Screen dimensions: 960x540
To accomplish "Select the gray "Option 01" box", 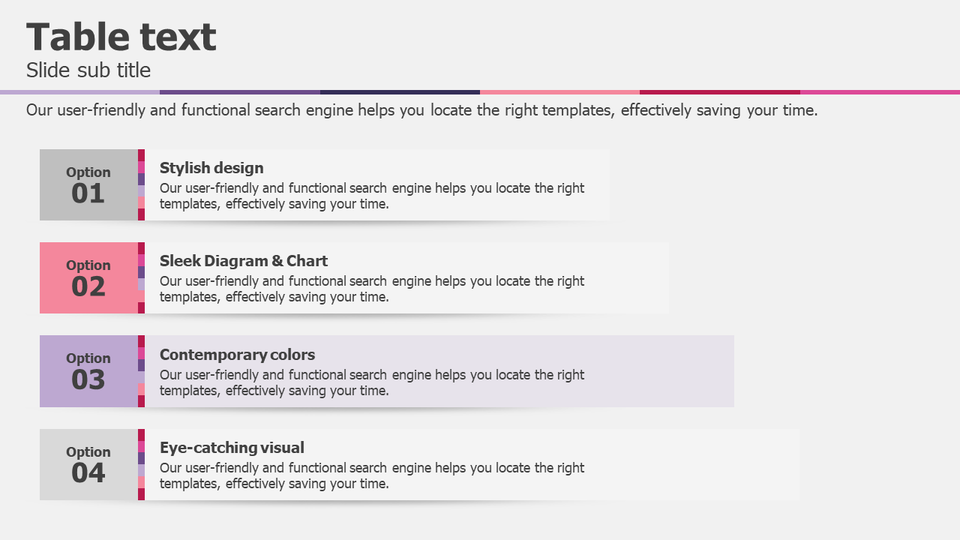I will pos(88,184).
